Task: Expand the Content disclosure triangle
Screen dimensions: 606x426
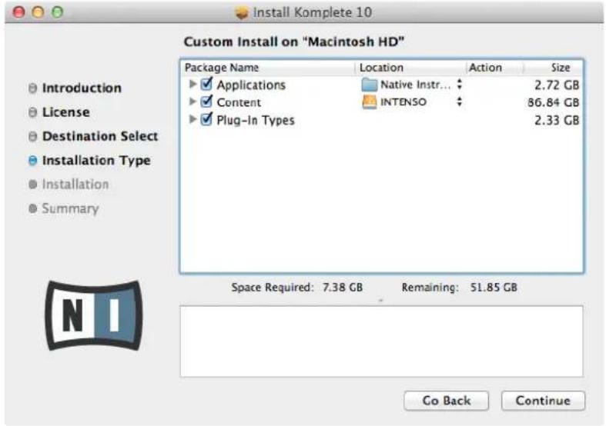Action: [193, 102]
